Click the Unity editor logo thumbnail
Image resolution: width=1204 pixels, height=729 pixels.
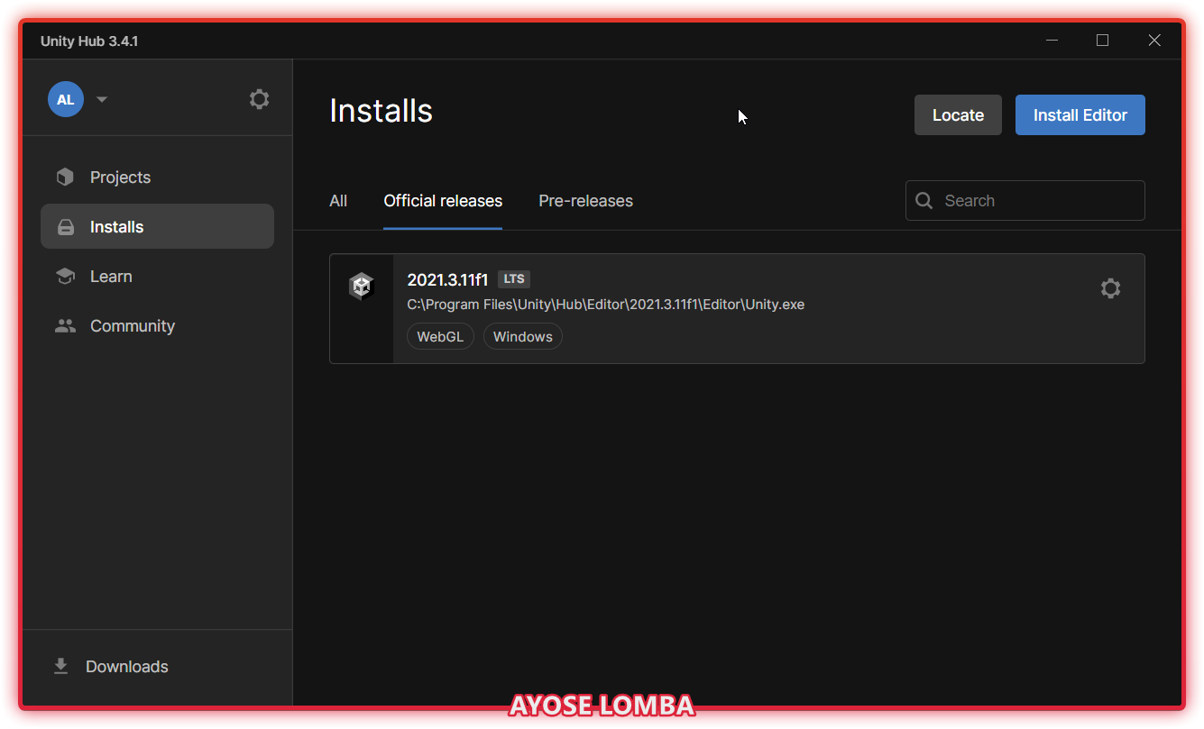coord(362,287)
